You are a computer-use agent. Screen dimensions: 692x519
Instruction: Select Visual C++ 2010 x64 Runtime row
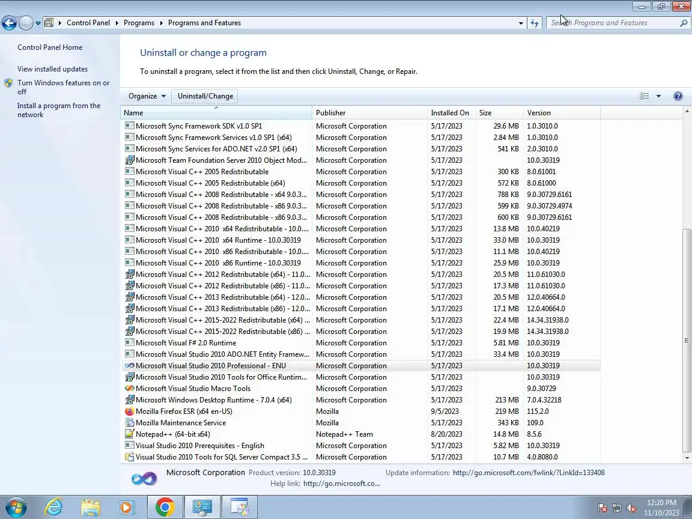tap(360, 240)
